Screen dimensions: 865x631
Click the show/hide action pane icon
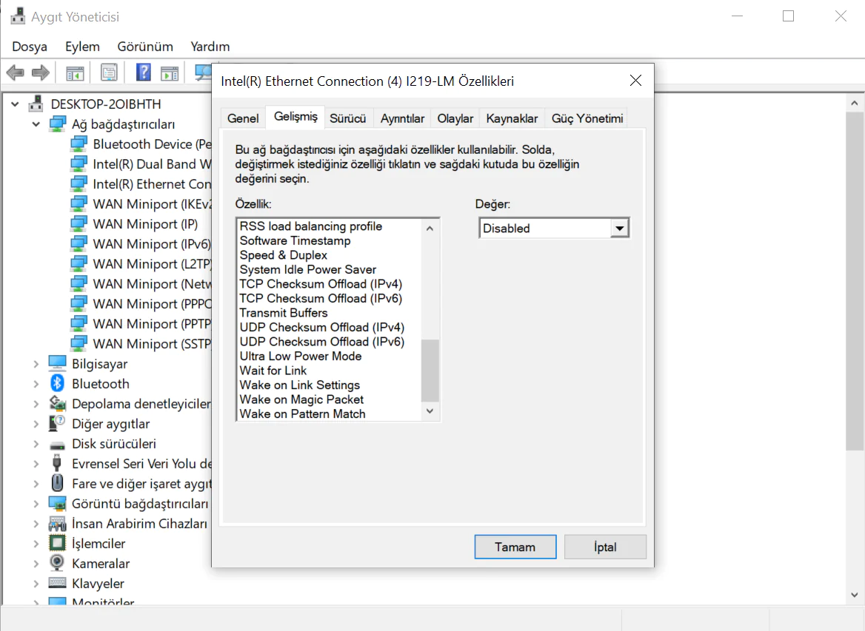tap(170, 72)
